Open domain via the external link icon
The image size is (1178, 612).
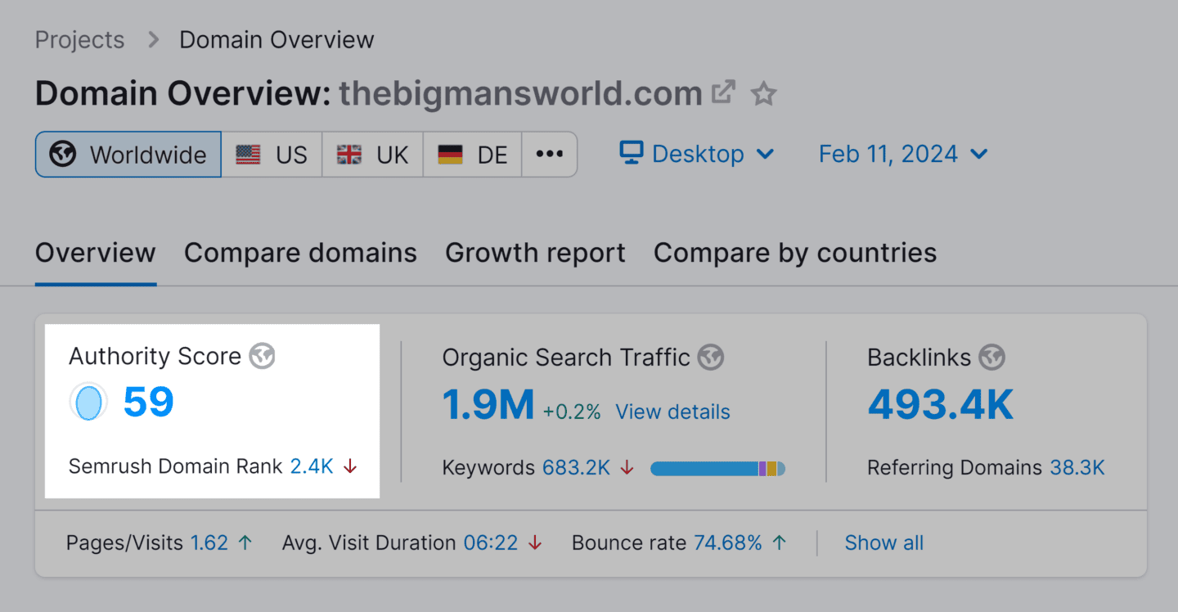coord(722,92)
